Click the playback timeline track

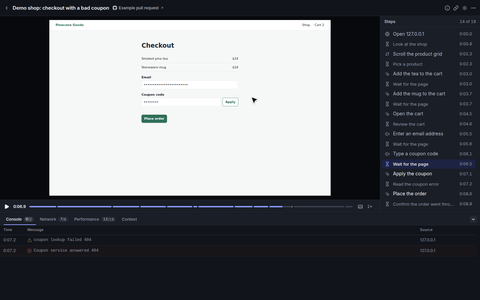click(x=191, y=207)
